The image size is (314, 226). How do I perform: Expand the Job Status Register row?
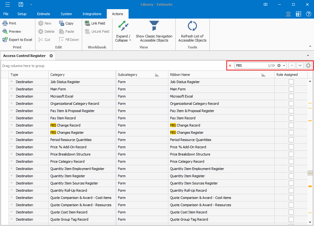click(x=12, y=82)
